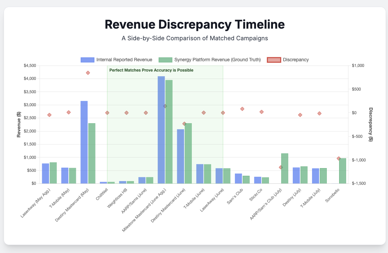This screenshot has width=388, height=253.
Task: Select the diamond atop Milestone Mastercard (June Agg.)
Action: (165, 106)
